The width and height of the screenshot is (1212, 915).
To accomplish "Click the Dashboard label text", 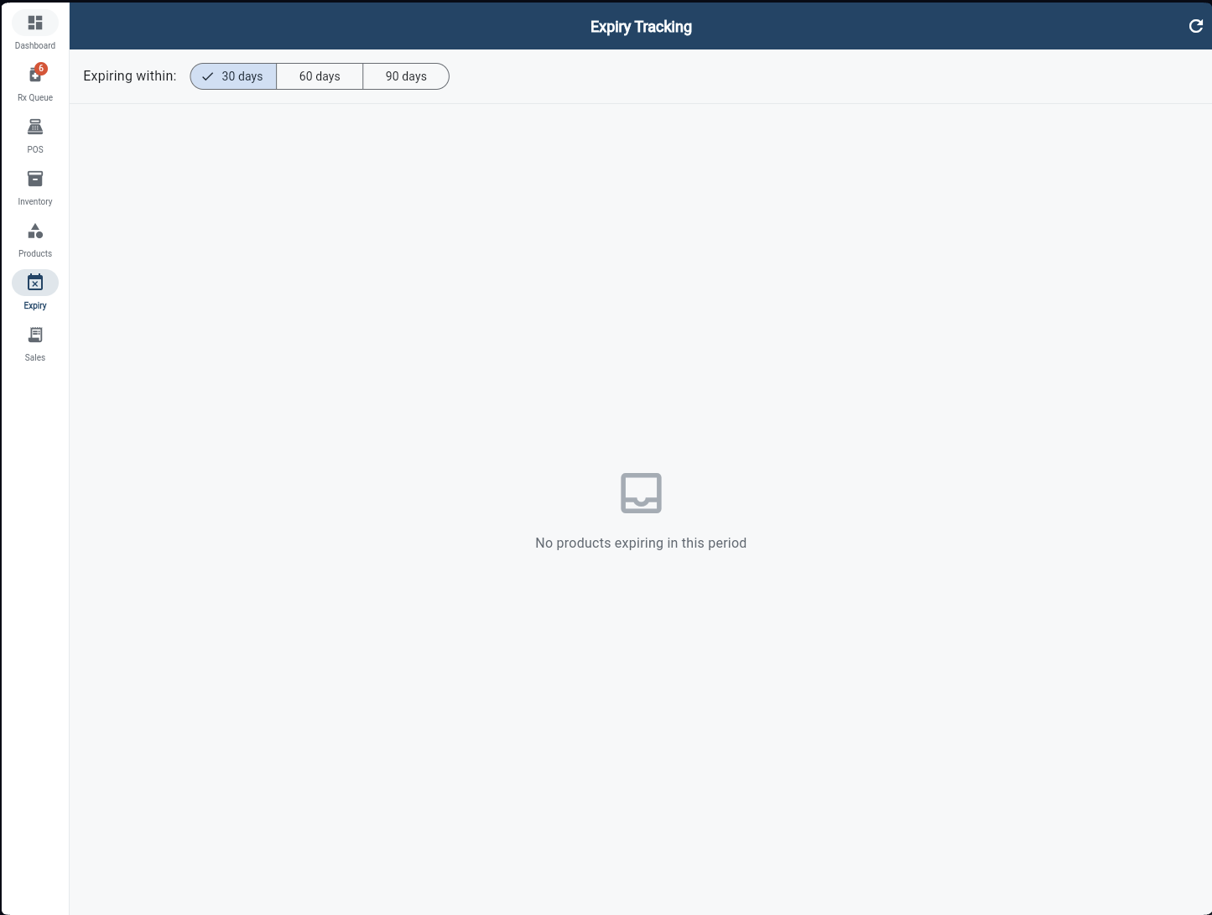I will [34, 45].
